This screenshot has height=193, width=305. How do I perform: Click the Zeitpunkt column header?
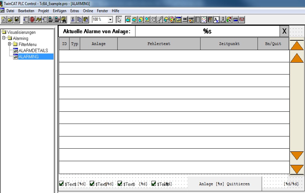coord(229,44)
